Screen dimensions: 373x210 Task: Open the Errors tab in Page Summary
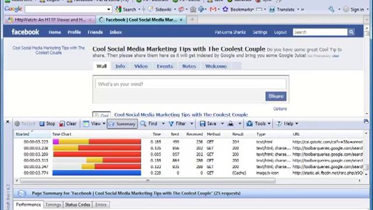pyautogui.click(x=101, y=205)
